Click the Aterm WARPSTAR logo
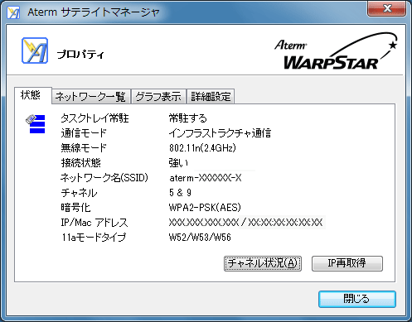 pos(336,51)
